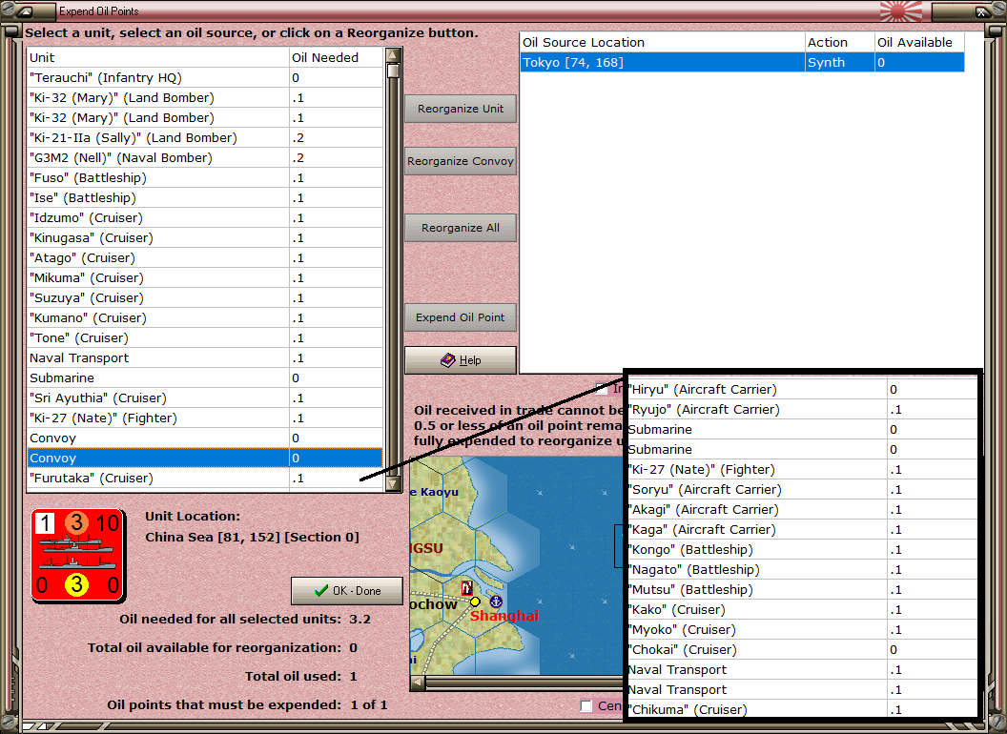Click the unit list scroll up arrow
Viewport: 1007px width, 734px height.
pyautogui.click(x=393, y=55)
